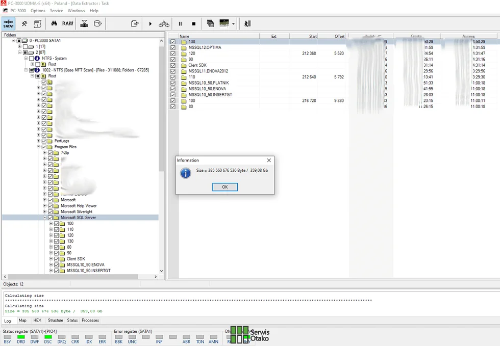The height and width of the screenshot is (346, 500).
Task: Sort the file list by Name column
Action: [219, 36]
